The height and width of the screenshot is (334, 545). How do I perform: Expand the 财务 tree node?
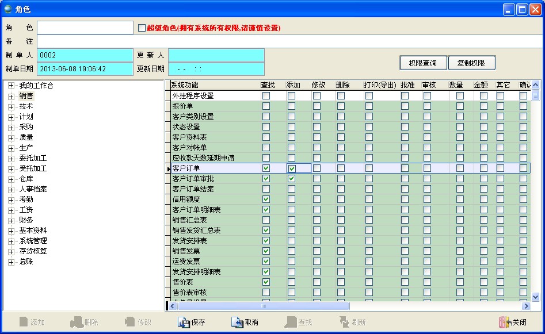coord(11,220)
